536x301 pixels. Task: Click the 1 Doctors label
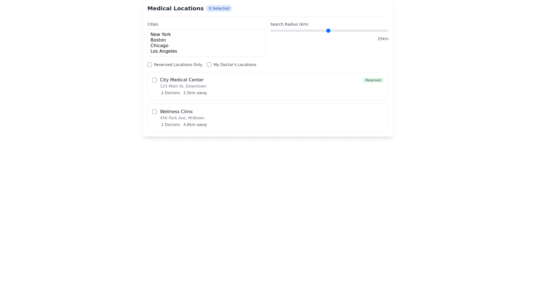tap(170, 125)
